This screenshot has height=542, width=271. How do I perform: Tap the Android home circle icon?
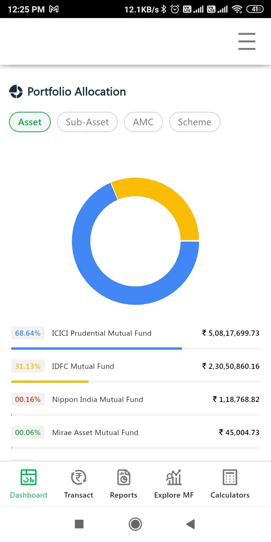(x=135, y=524)
